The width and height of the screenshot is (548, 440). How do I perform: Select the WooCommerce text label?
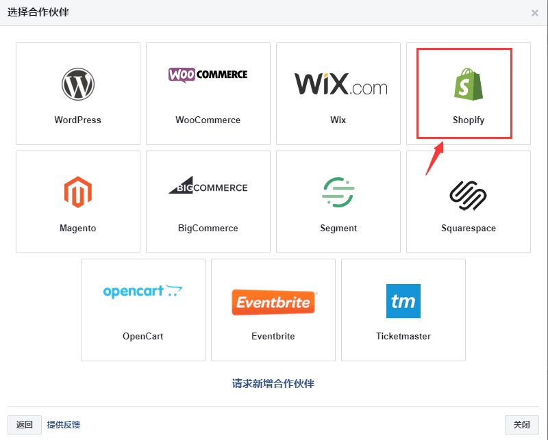pos(208,120)
